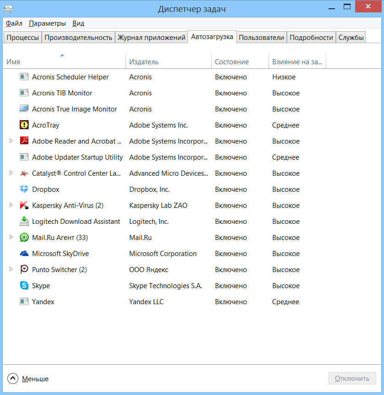Expand the Kaspersky Anti-Virus group
384x395 pixels.
tap(11, 206)
